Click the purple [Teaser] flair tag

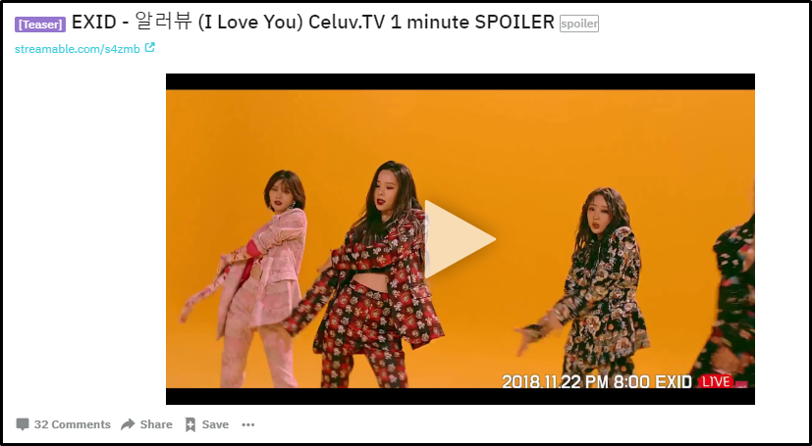pyautogui.click(x=40, y=25)
